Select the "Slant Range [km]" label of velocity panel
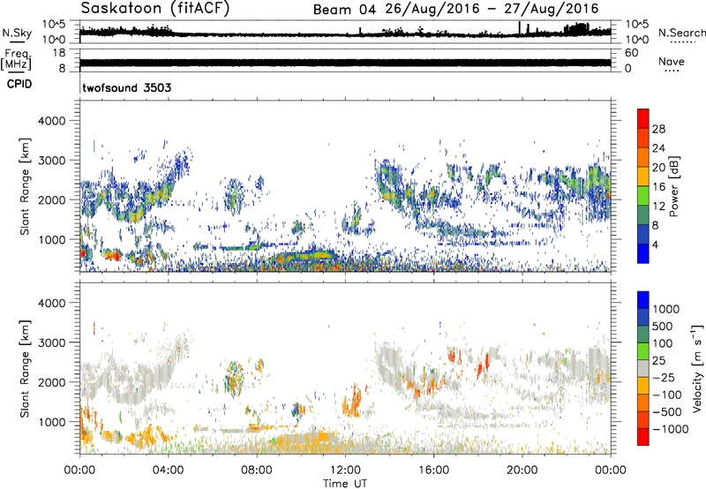Viewport: 706px width, 489px height. 25,369
